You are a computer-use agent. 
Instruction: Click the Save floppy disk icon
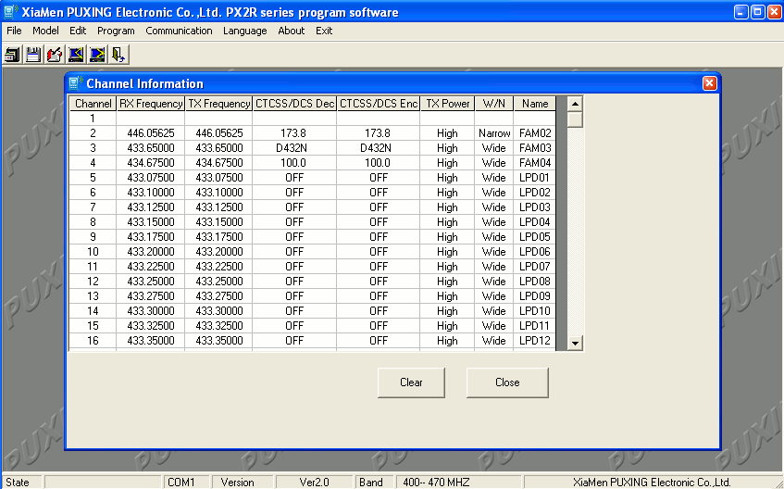click(x=33, y=55)
